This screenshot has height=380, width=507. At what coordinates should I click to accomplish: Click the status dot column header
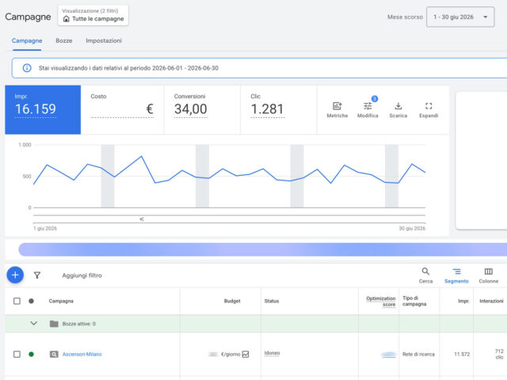(x=31, y=301)
